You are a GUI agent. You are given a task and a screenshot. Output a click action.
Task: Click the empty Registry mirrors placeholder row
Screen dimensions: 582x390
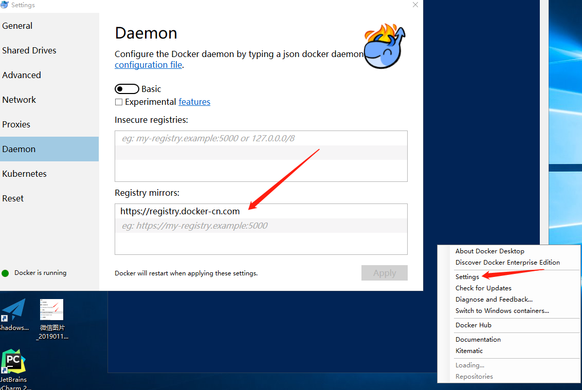pyautogui.click(x=261, y=226)
